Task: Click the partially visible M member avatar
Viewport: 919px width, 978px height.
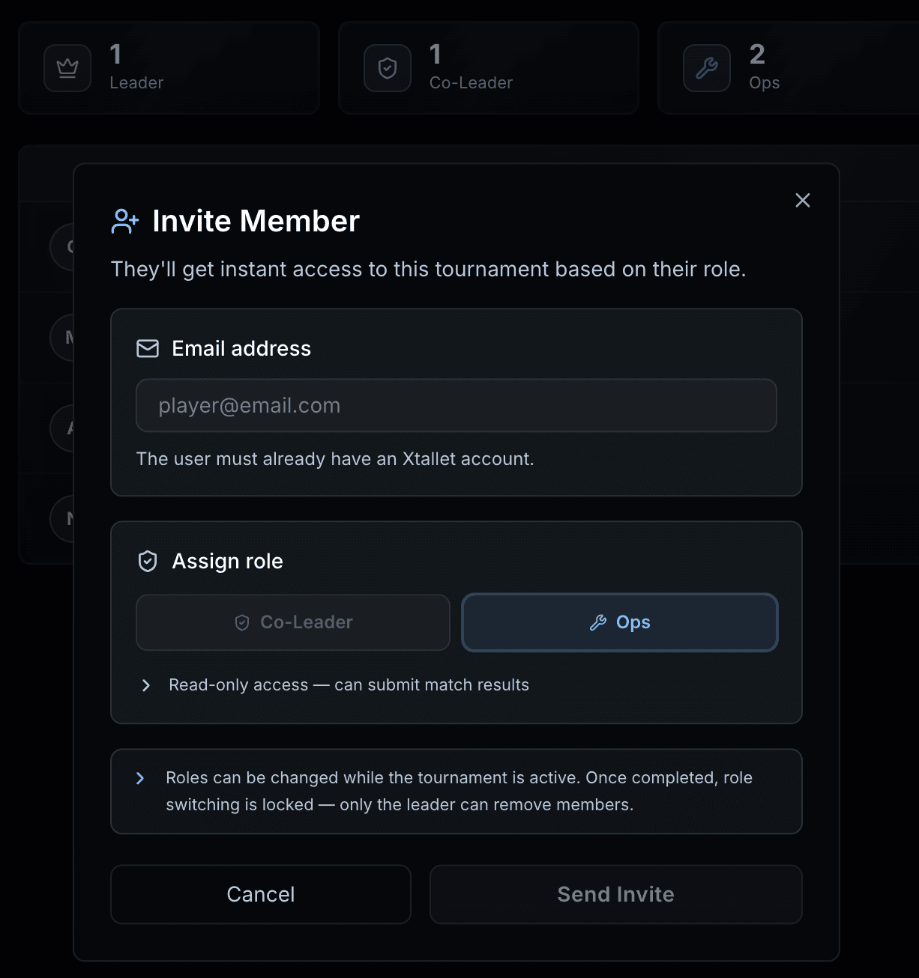Action: (x=64, y=337)
